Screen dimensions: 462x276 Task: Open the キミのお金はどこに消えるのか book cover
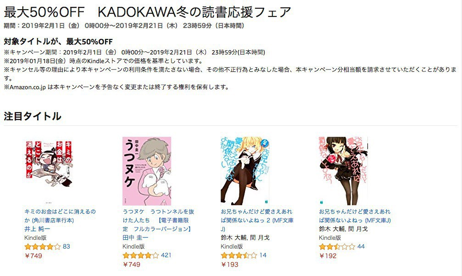tap(49, 162)
